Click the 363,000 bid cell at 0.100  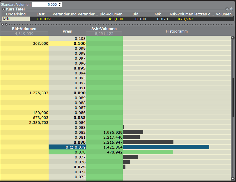[24, 43]
